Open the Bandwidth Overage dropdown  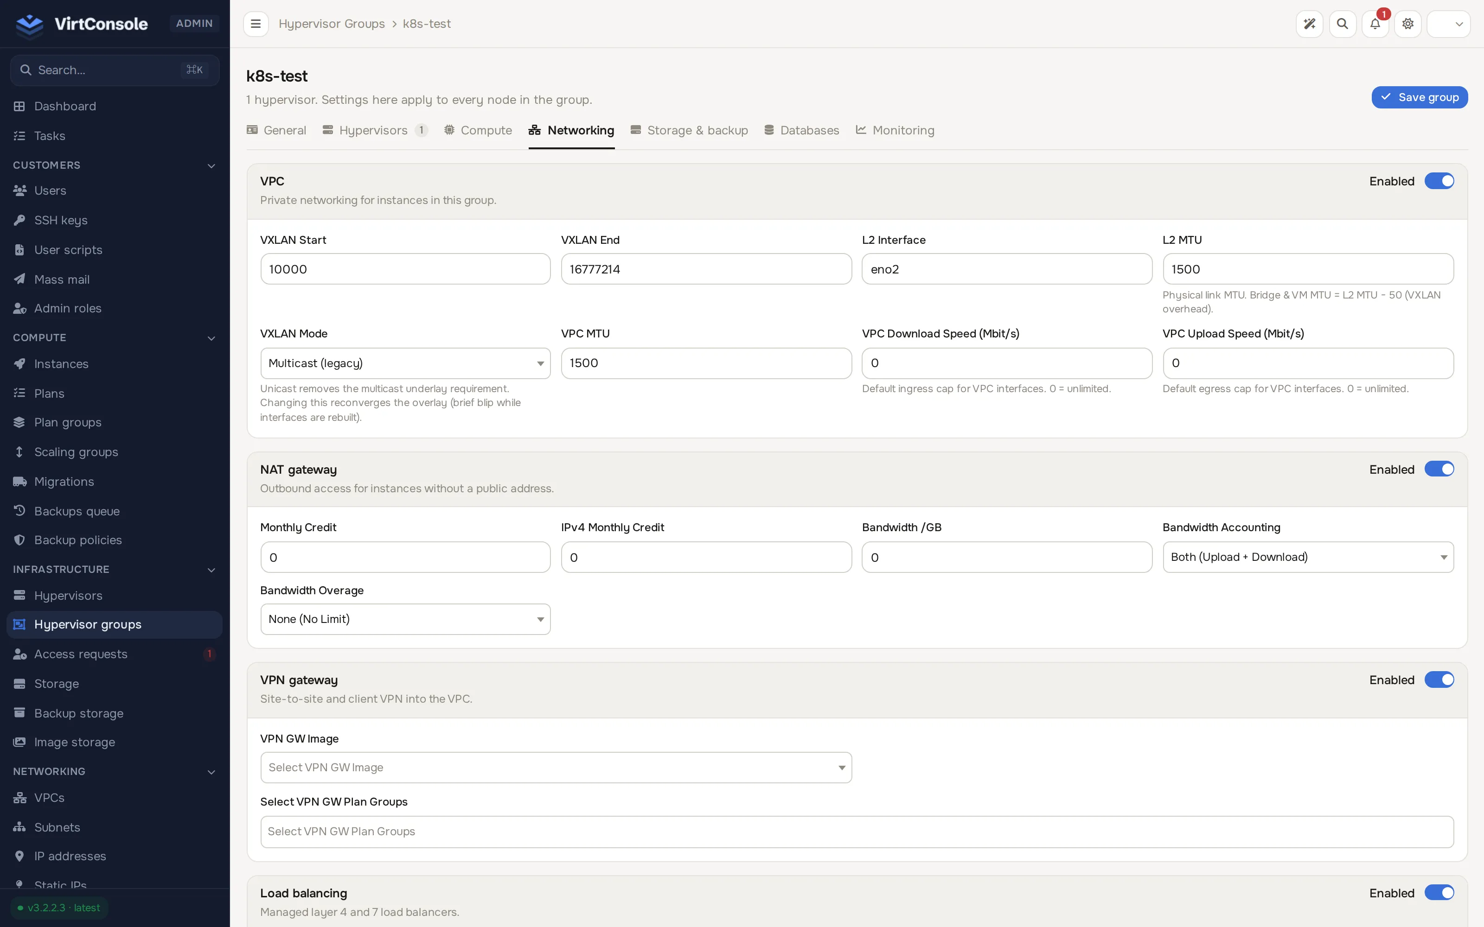pyautogui.click(x=405, y=619)
